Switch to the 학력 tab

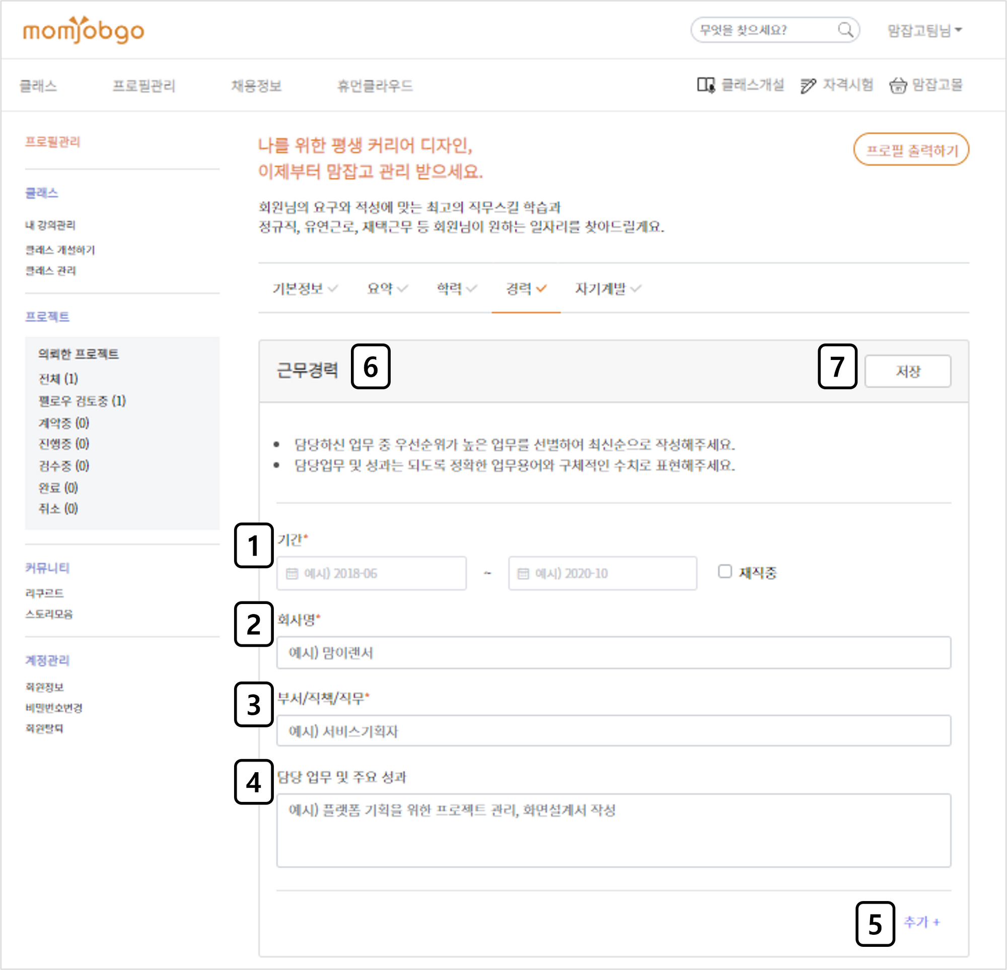point(456,289)
